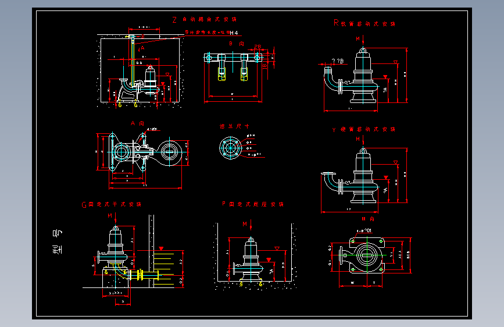Click the 'Z 自动耦合式安装' title text
Viewport: 504px width, 327px height.
click(205, 20)
